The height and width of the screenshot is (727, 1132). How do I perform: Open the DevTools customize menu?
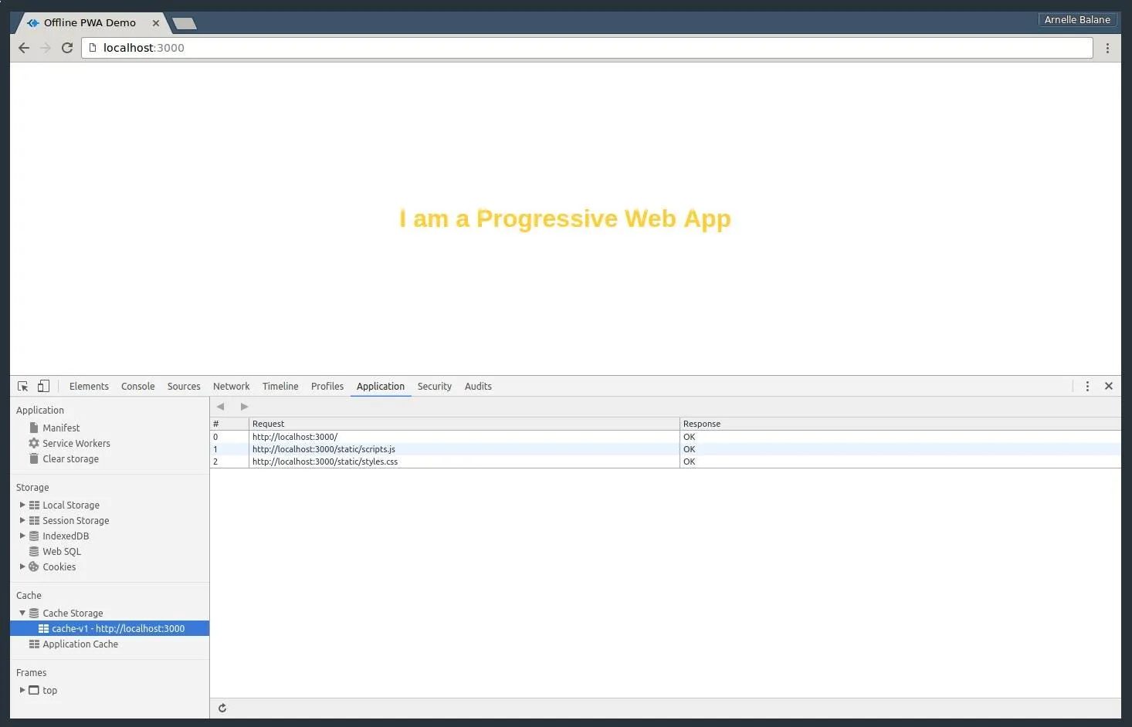pyautogui.click(x=1087, y=386)
